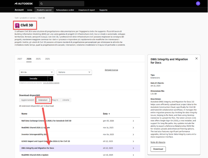The image size is (208, 158).
Task: Expand the Installa button arrow options
Action: pos(50,79)
